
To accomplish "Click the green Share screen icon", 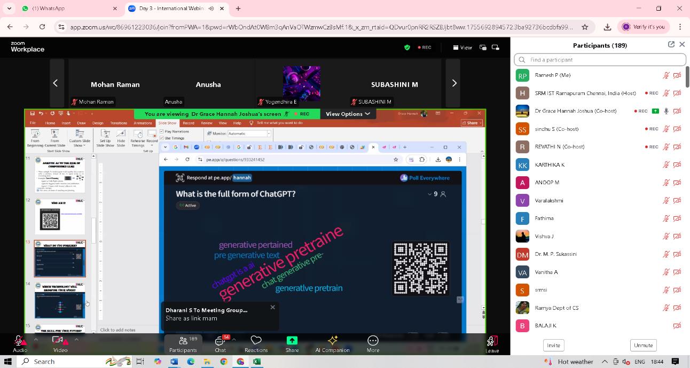I will point(292,340).
